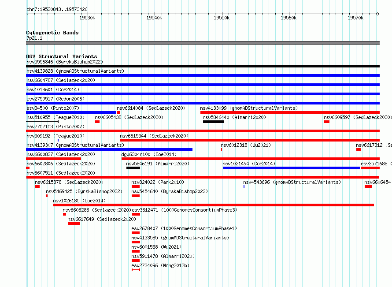Image resolution: width=392 pixels, height=287 pixels.
Task: Open nsv5911478 (Almarri2020) variant
Action: coord(163,256)
